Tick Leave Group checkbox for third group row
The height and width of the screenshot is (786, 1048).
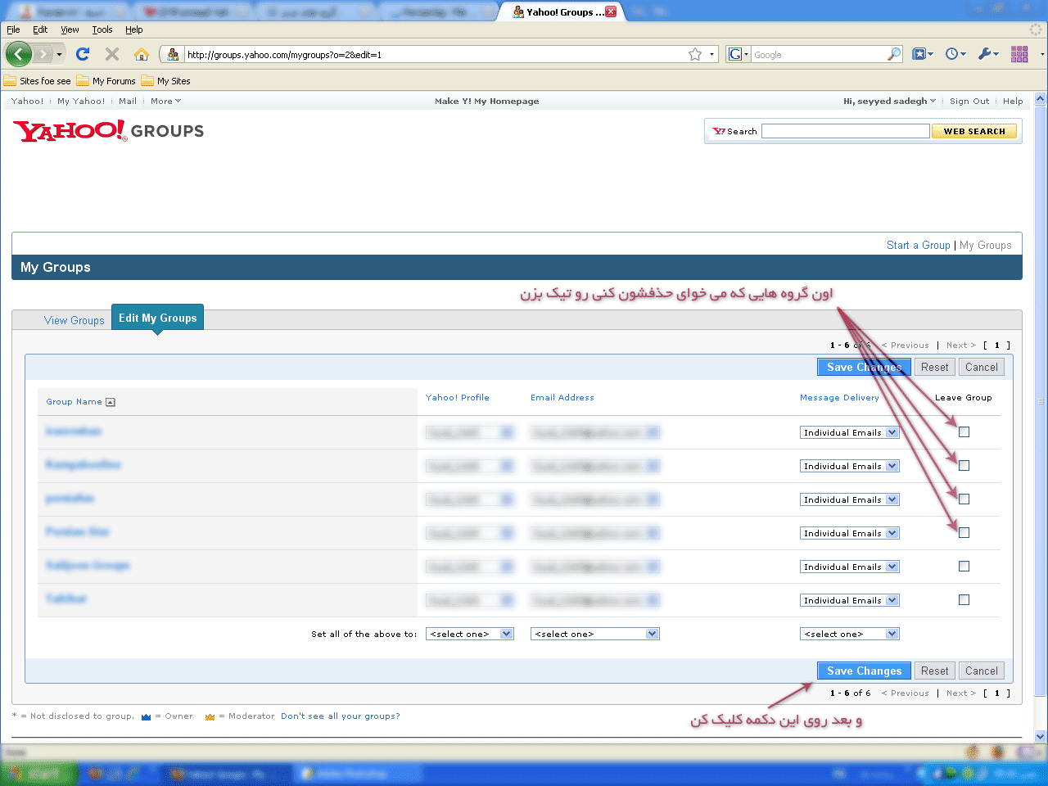pos(964,499)
